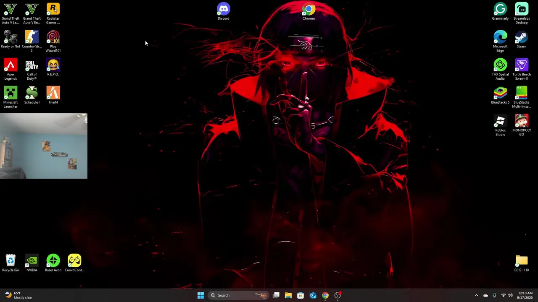Open Task View from taskbar

click(276, 295)
